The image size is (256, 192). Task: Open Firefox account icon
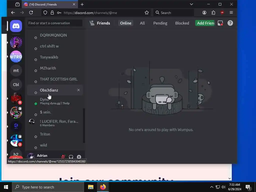[x=204, y=12]
